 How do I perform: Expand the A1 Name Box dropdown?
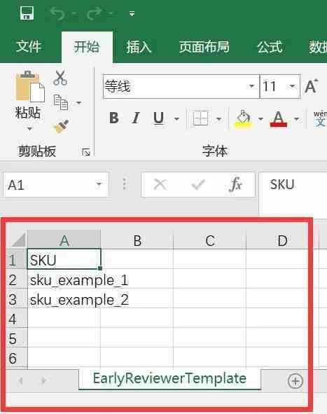point(99,184)
